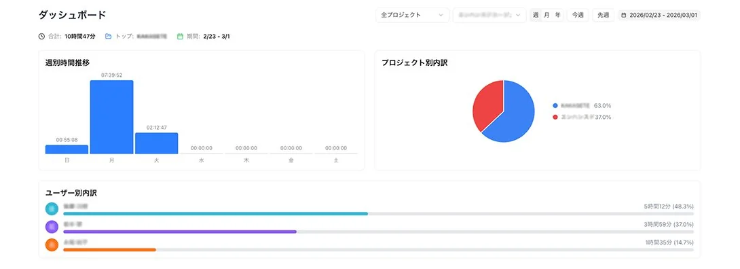
Task: Click the blurred top project name beside トップ
Action: pos(151,36)
